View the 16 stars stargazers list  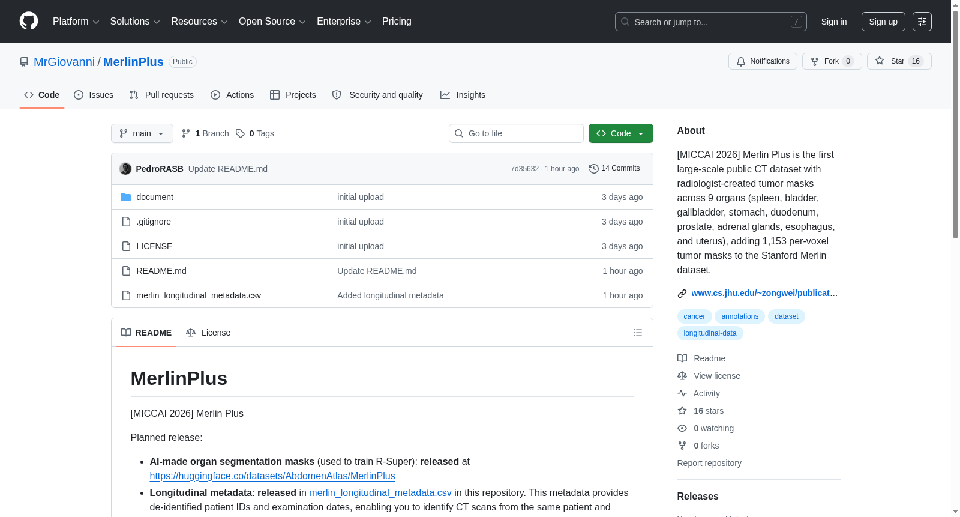tap(700, 411)
